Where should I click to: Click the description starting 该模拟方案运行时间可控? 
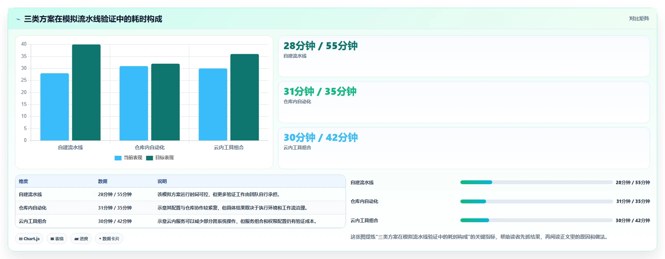tap(220, 195)
